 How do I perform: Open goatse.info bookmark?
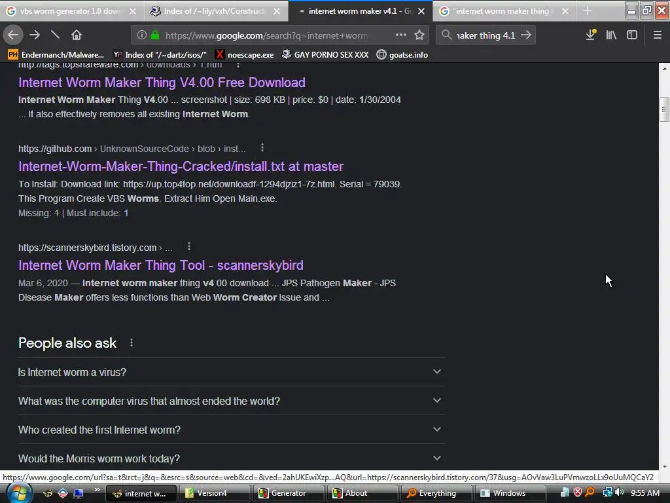tap(402, 55)
